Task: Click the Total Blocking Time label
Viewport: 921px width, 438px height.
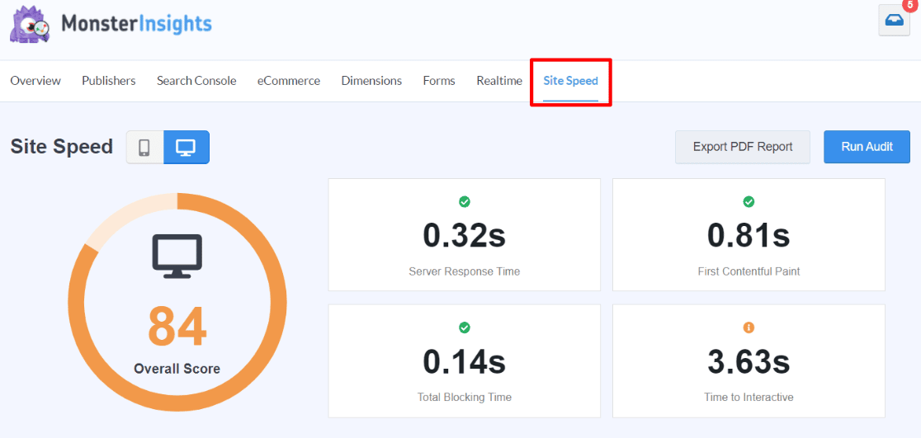Action: pyautogui.click(x=464, y=398)
